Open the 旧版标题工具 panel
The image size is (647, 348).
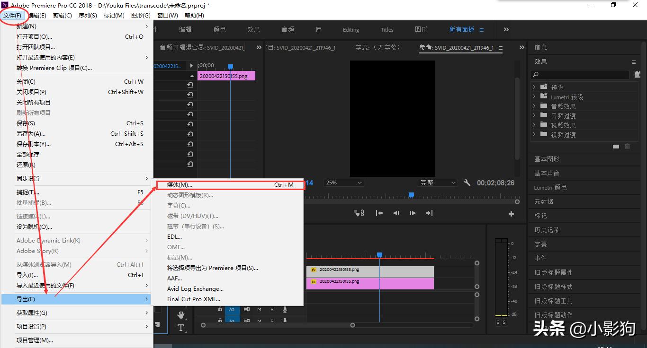point(553,301)
